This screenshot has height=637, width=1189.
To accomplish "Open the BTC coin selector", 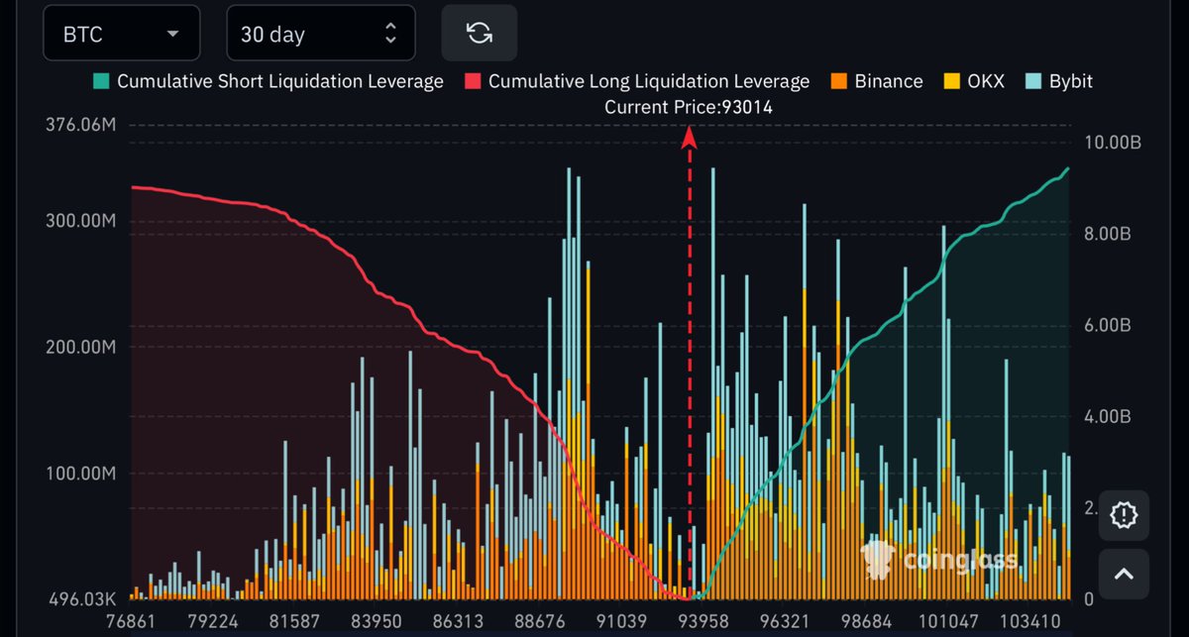I will (121, 32).
